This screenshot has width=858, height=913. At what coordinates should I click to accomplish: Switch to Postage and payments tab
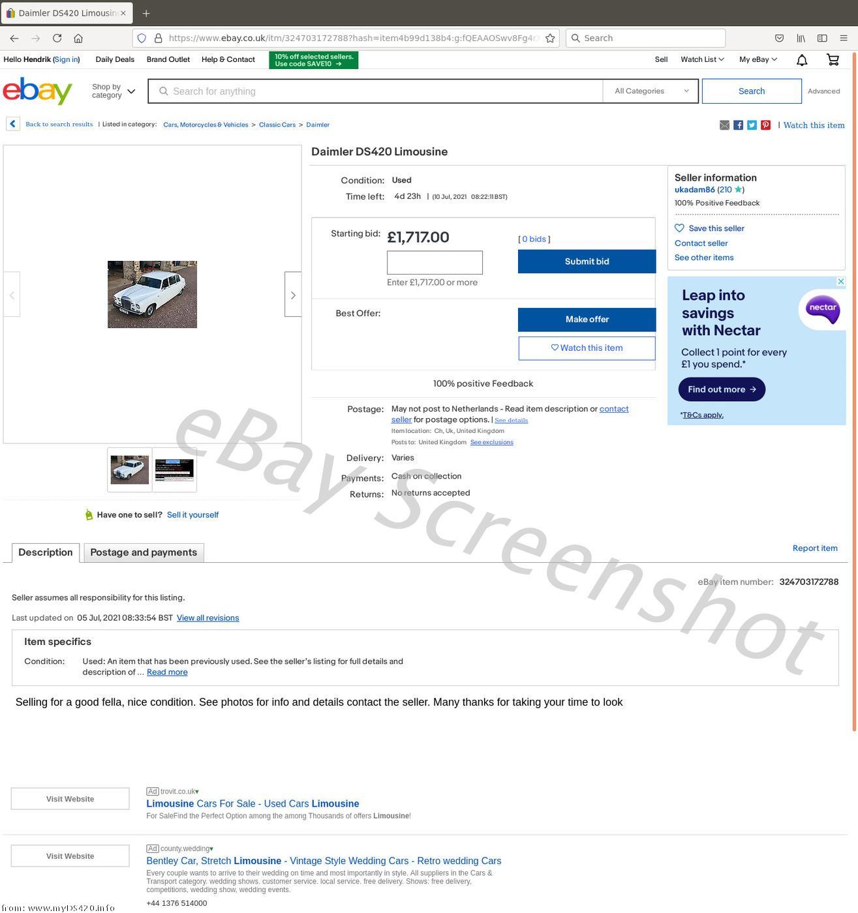pos(144,552)
